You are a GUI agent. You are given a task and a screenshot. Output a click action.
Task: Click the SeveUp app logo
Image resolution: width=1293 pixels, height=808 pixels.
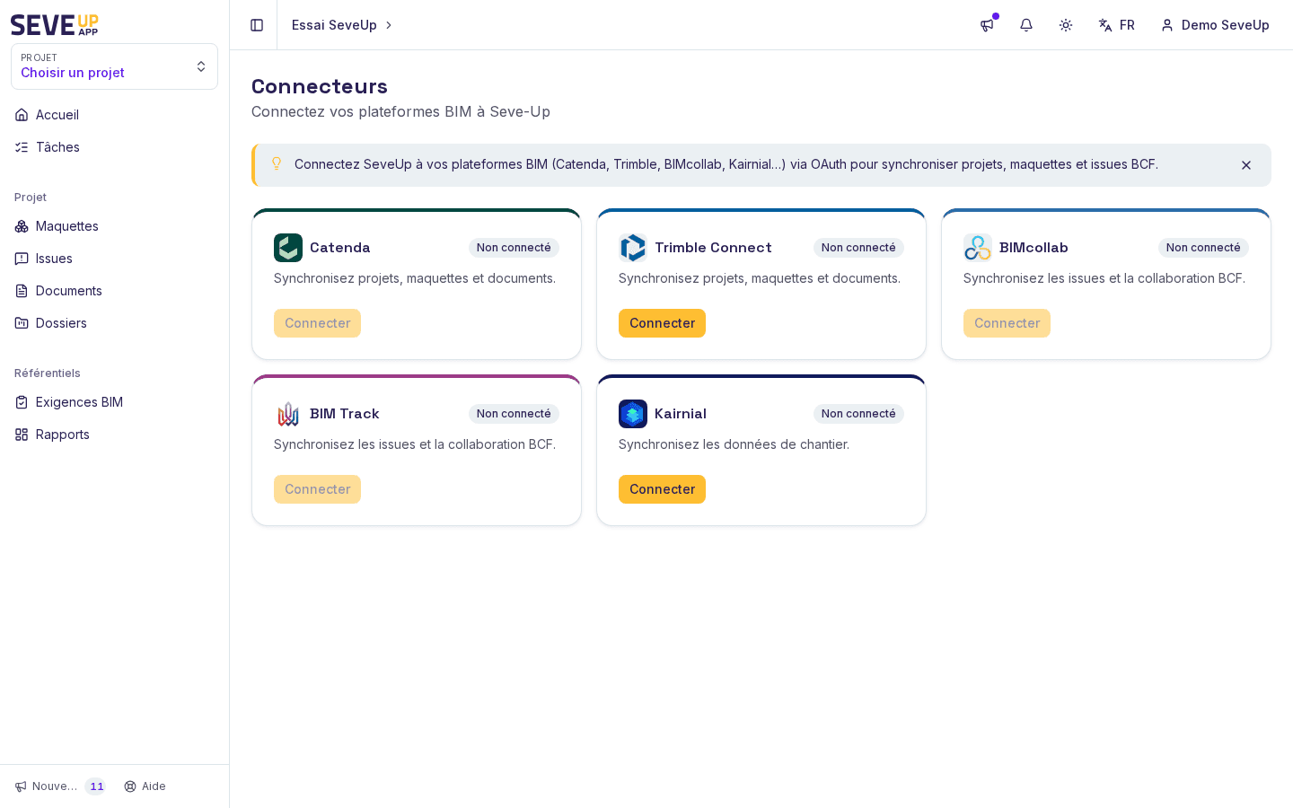(55, 24)
